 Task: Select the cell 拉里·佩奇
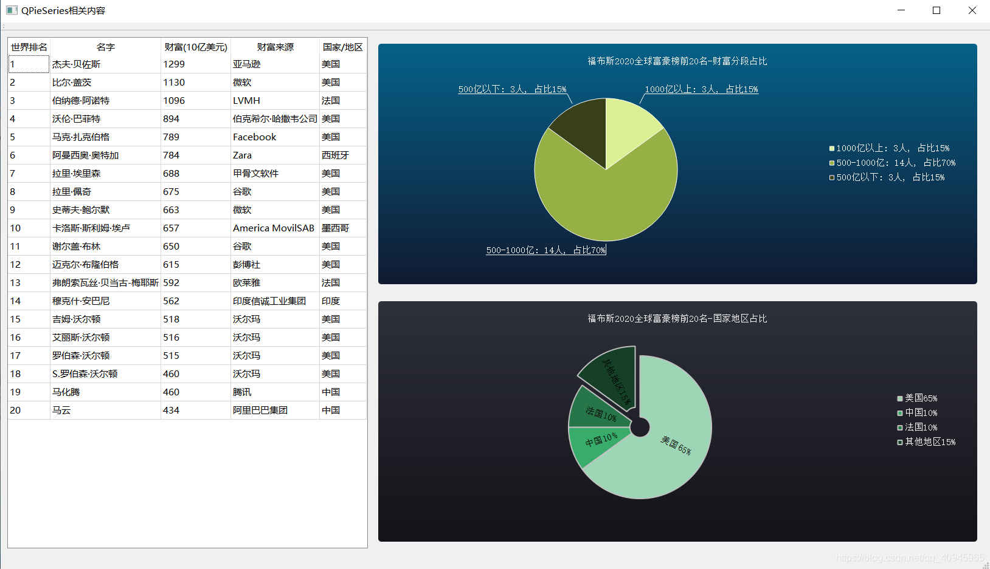(105, 192)
